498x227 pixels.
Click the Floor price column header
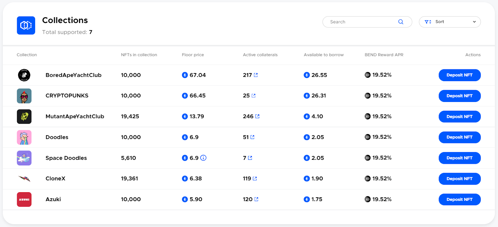(x=193, y=55)
